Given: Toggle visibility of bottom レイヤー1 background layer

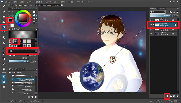Looking at the screenshot, I should pos(151,34).
